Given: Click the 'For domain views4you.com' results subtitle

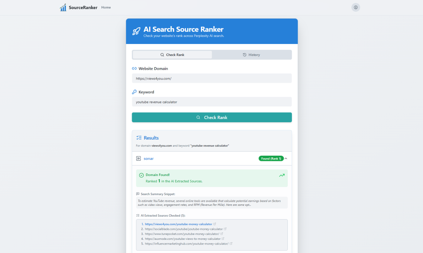Looking at the screenshot, I should pyautogui.click(x=183, y=146).
